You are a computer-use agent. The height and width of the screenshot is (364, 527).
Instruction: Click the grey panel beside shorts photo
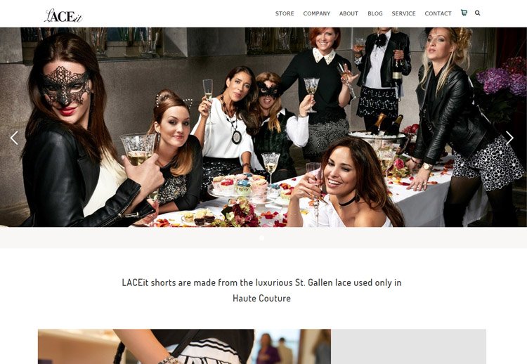(x=408, y=346)
